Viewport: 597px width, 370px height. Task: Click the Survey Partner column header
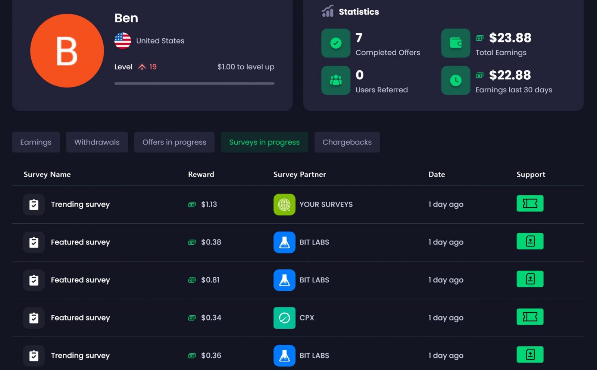pos(300,175)
